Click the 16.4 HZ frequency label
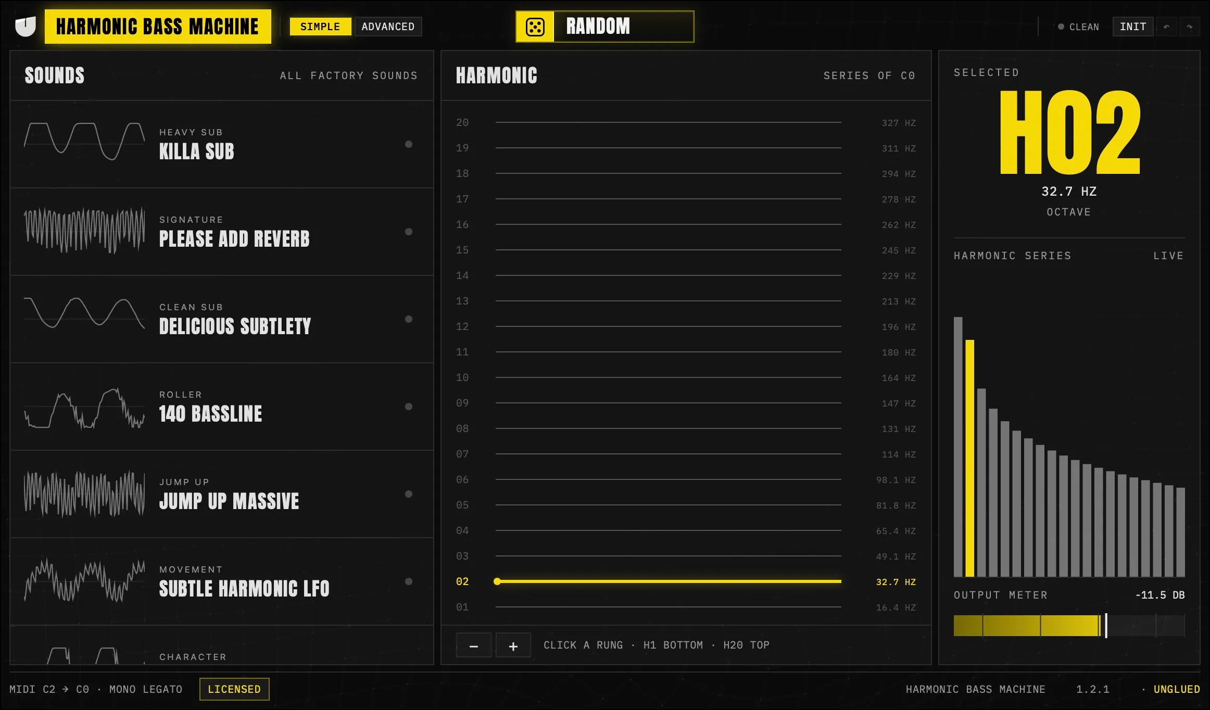The height and width of the screenshot is (710, 1210). tap(896, 607)
